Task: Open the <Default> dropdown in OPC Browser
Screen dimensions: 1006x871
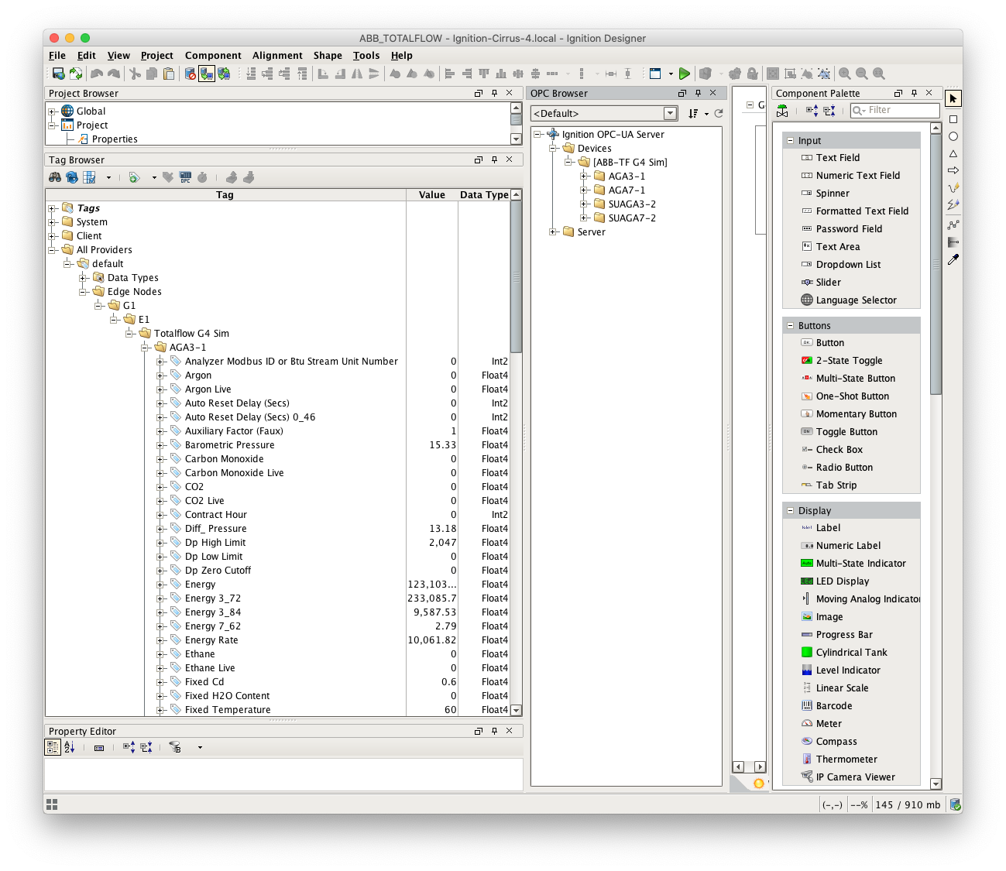Action: tap(671, 113)
